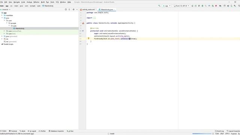Open the Edit menu

click(6, 2)
